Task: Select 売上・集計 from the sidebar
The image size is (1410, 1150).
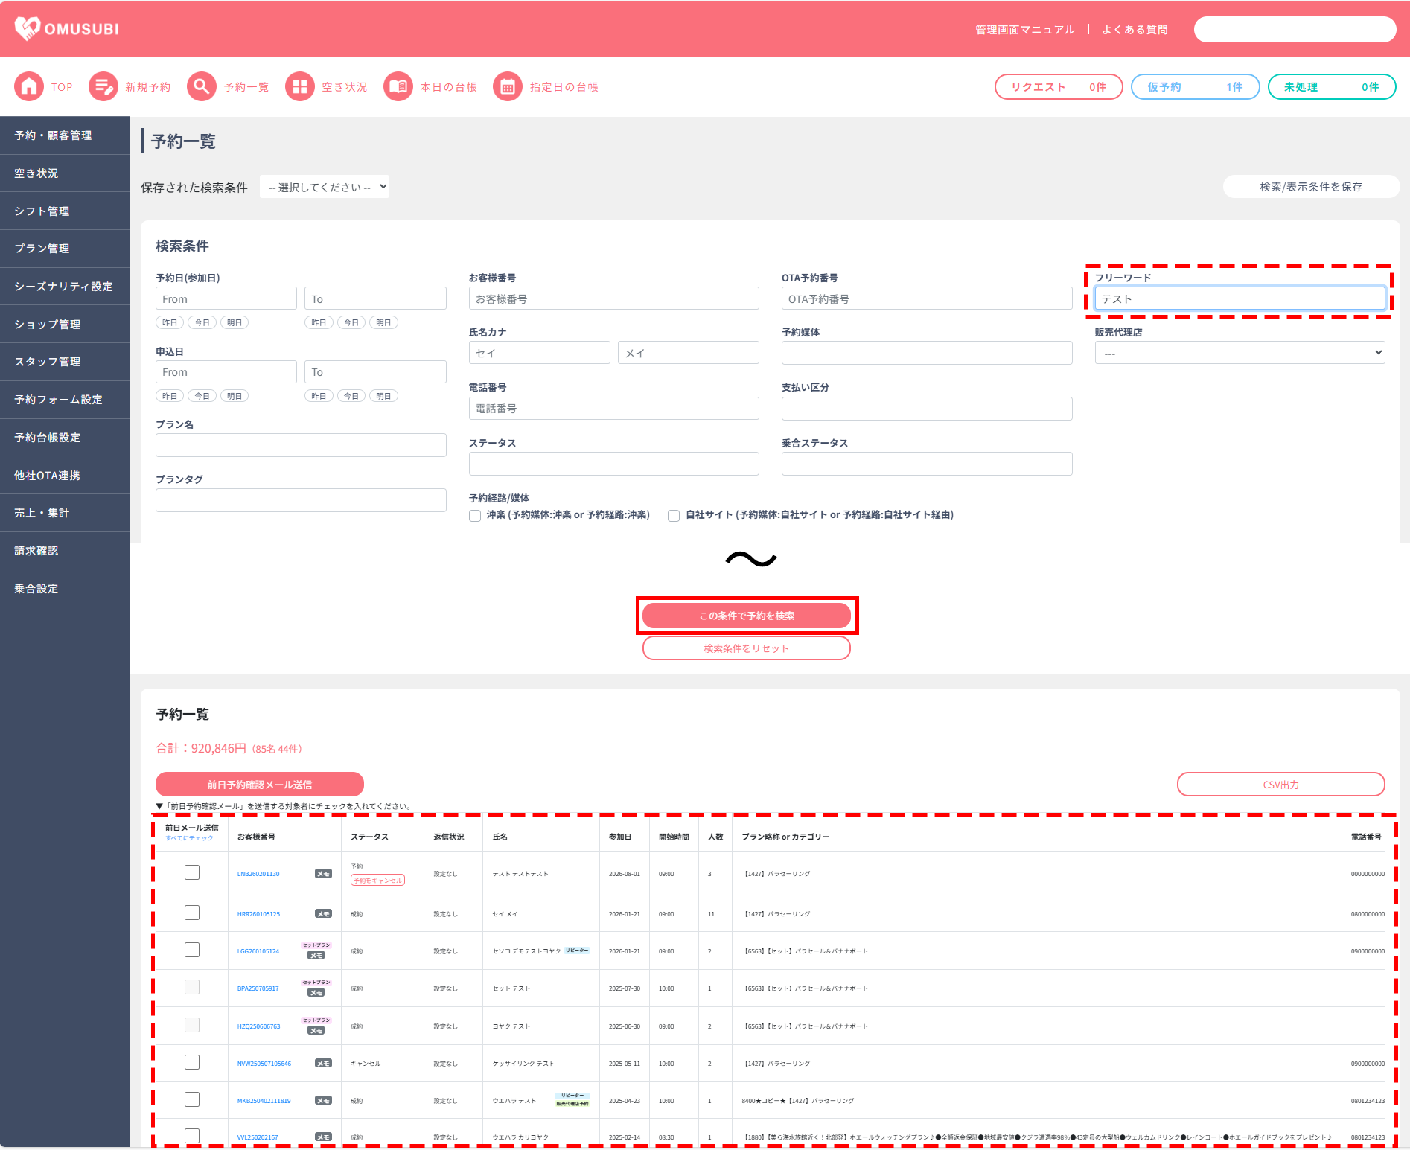Action: point(65,513)
